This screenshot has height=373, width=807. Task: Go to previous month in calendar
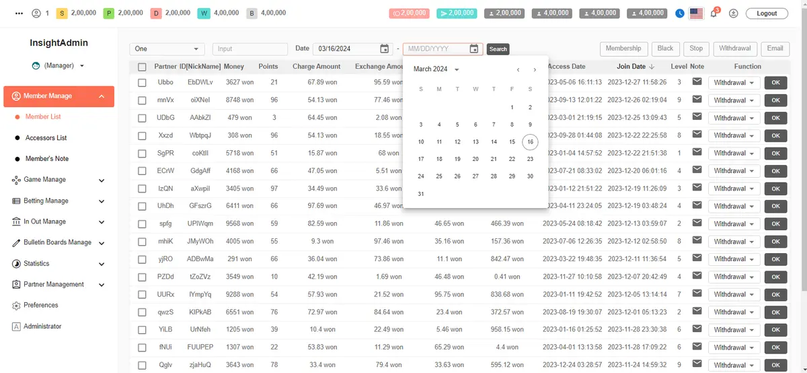point(518,70)
